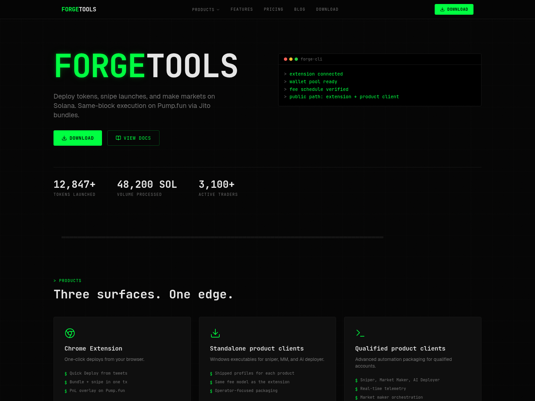Open the Standalone product clients card title

tap(257, 349)
